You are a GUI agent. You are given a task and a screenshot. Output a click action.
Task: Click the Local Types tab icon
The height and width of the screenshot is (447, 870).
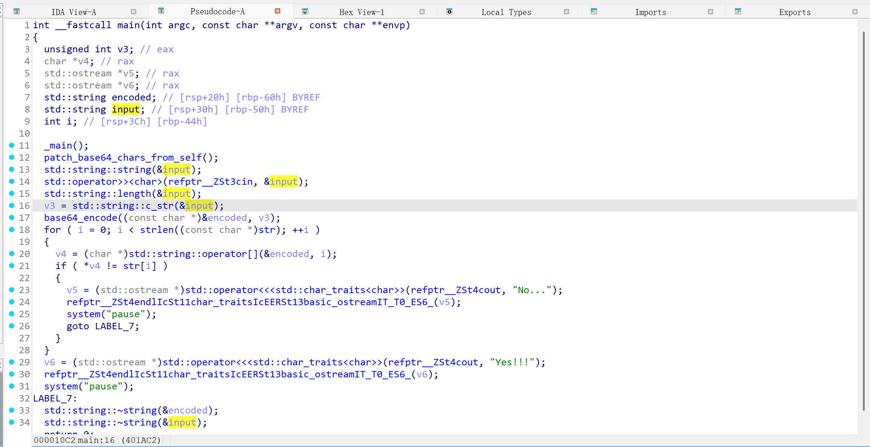(x=449, y=12)
